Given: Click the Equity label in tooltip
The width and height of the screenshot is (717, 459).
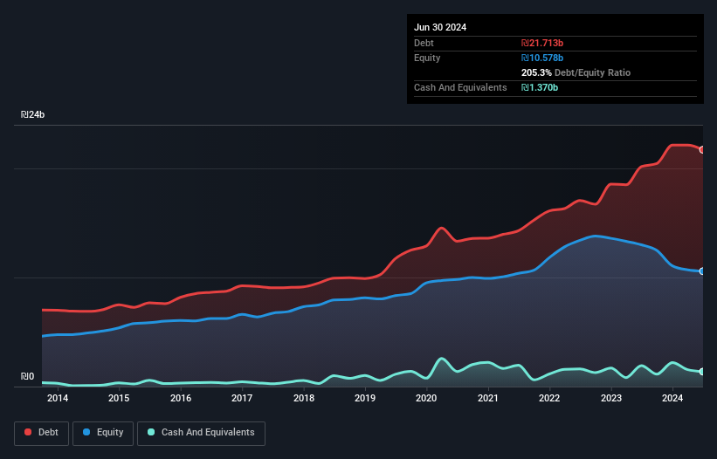Looking at the screenshot, I should tap(427, 58).
